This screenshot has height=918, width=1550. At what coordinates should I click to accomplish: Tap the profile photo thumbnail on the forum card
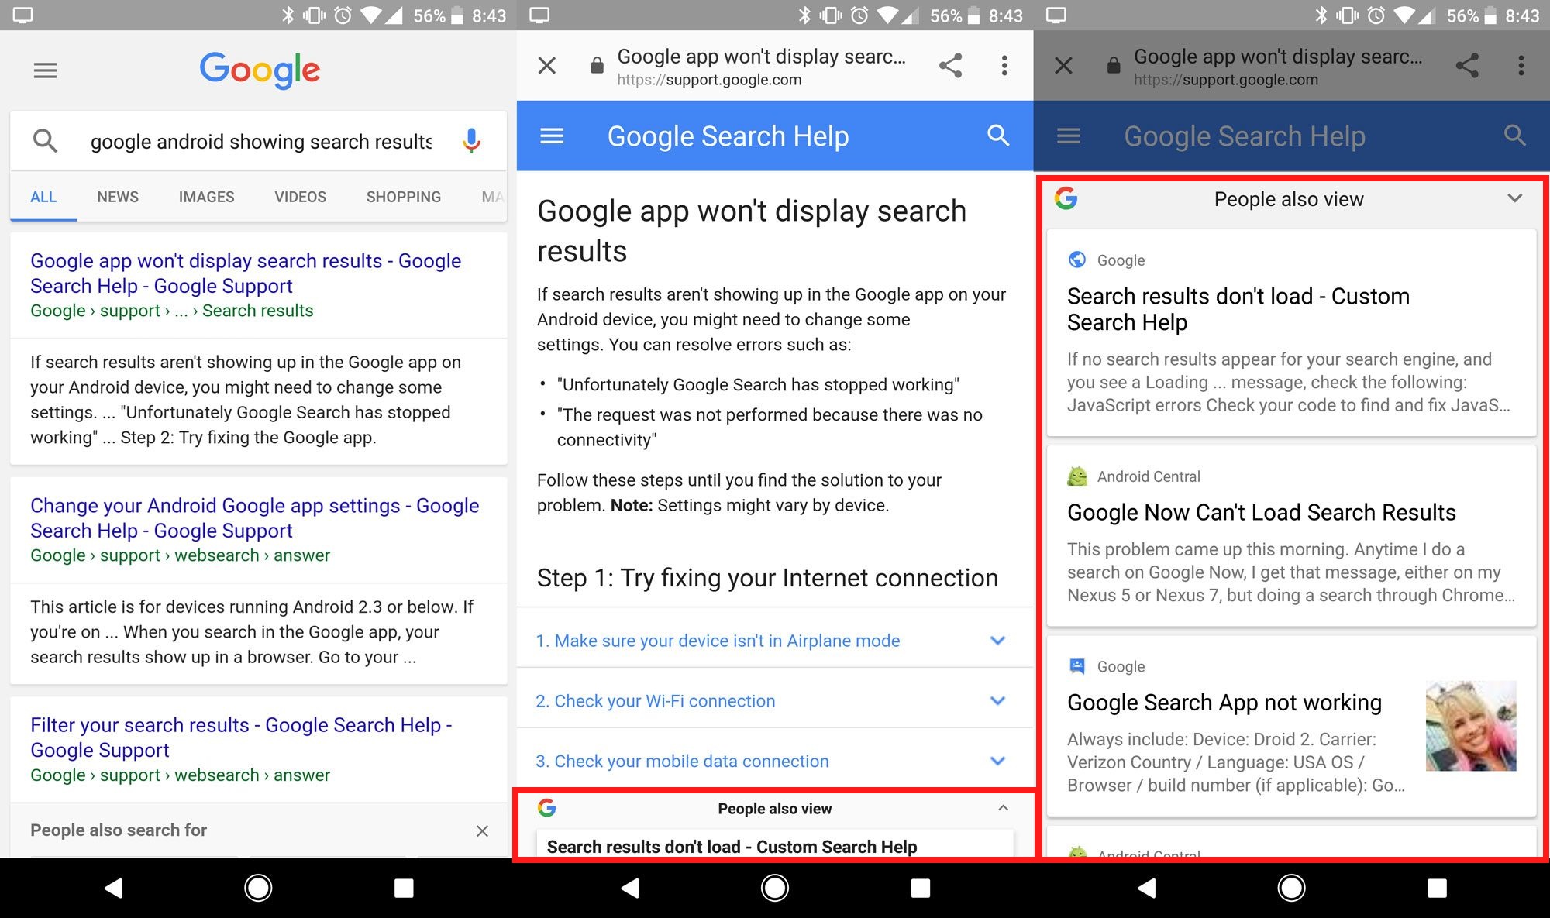pos(1471,726)
